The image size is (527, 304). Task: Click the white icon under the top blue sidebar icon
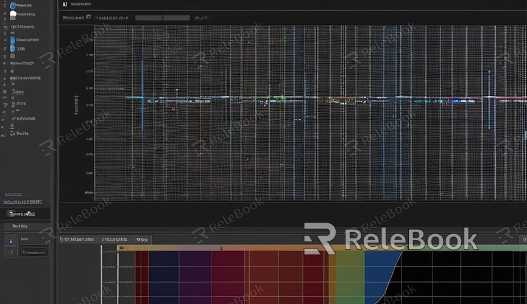(x=13, y=14)
